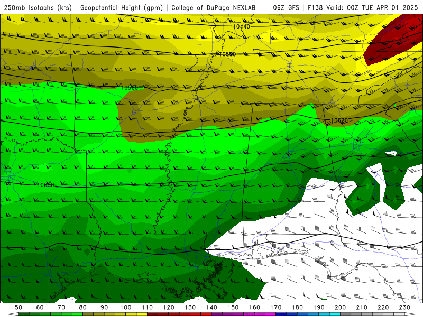The height and width of the screenshot is (317, 423).
Task: Click the 10620 height contour label
Action: [x=339, y=120]
